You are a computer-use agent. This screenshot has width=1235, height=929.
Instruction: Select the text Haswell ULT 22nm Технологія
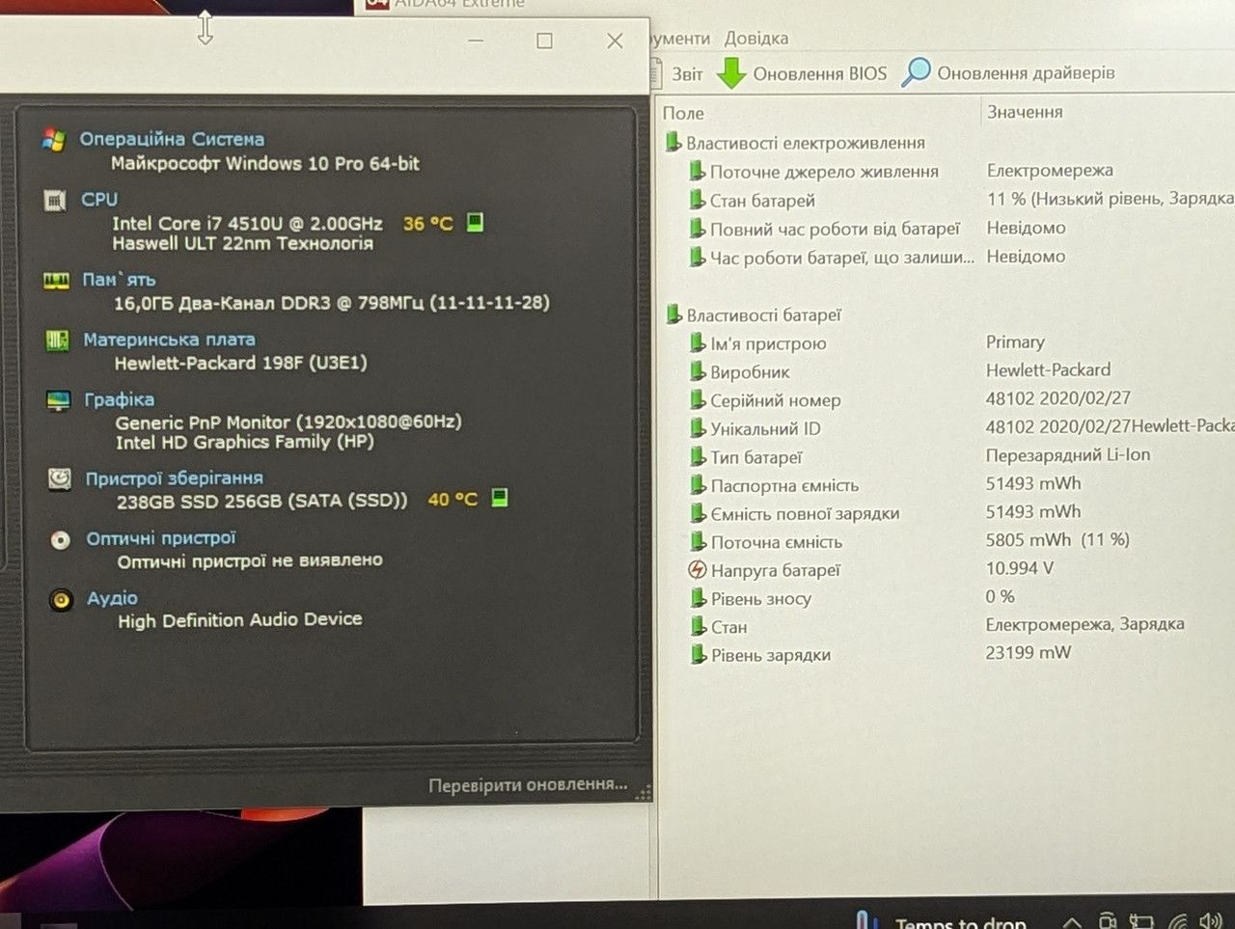242,244
